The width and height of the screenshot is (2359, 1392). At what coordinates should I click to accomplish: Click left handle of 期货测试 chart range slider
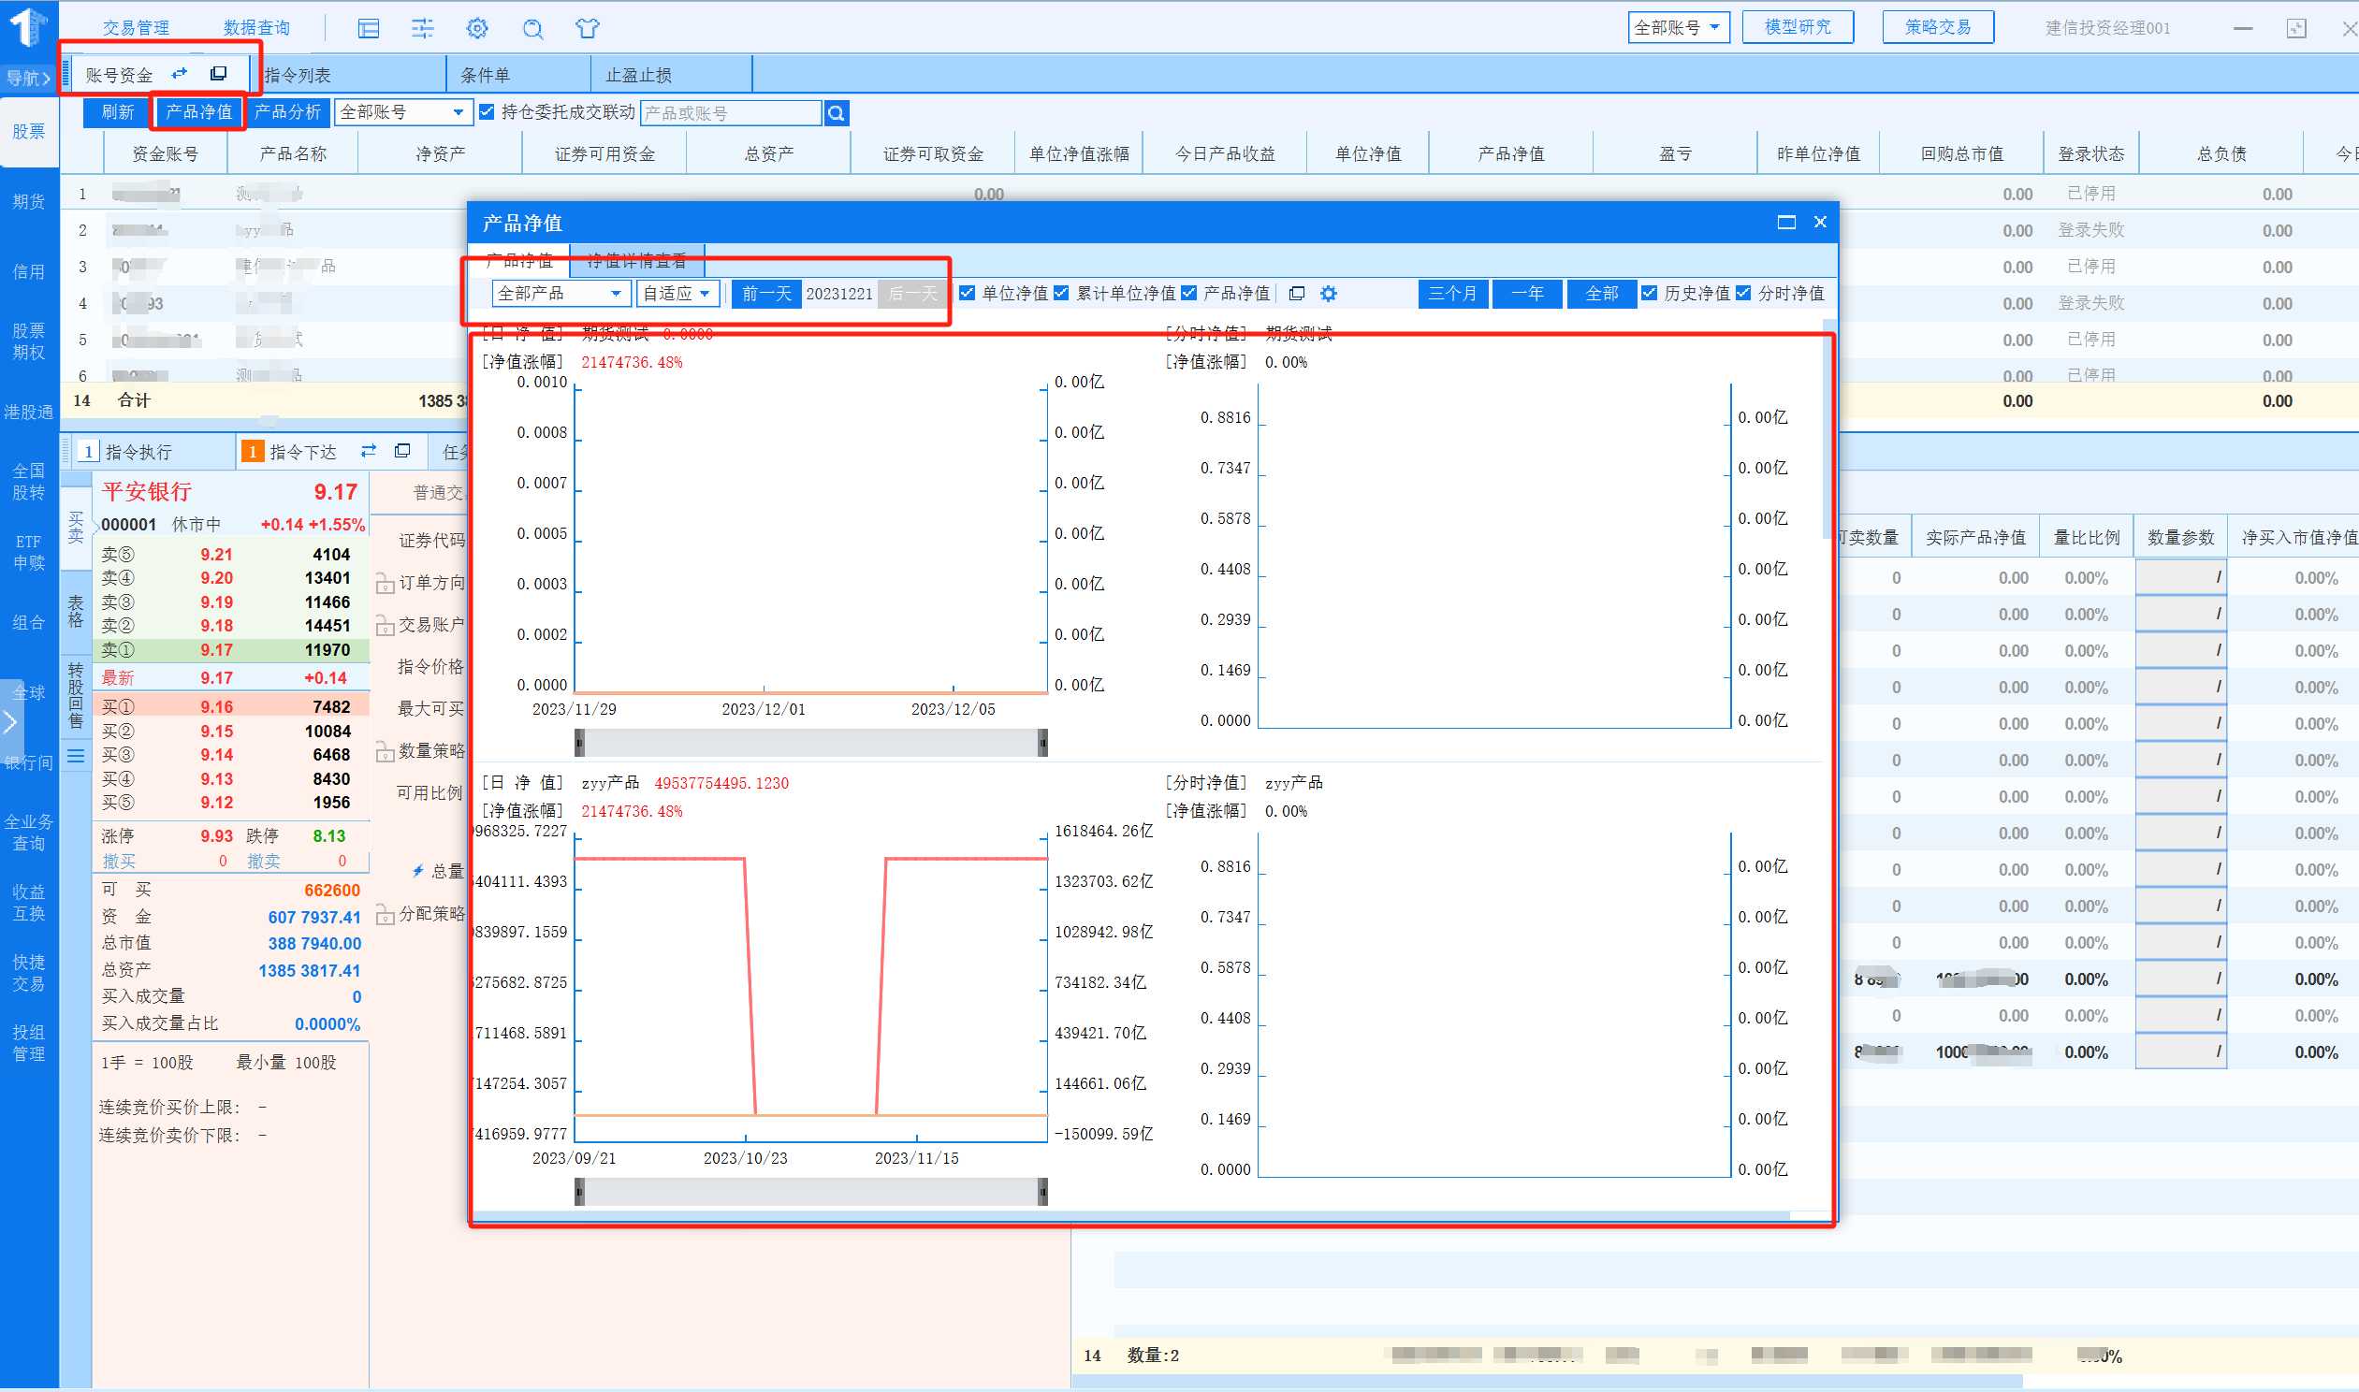coord(579,744)
